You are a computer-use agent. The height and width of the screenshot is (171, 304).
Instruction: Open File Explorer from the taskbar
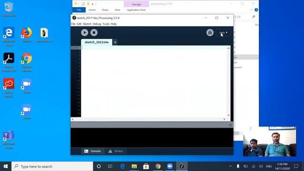(x=134, y=166)
